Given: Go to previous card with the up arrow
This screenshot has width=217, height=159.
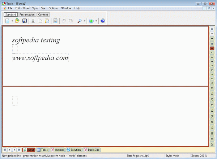Looking at the screenshot, I should tap(212, 34).
